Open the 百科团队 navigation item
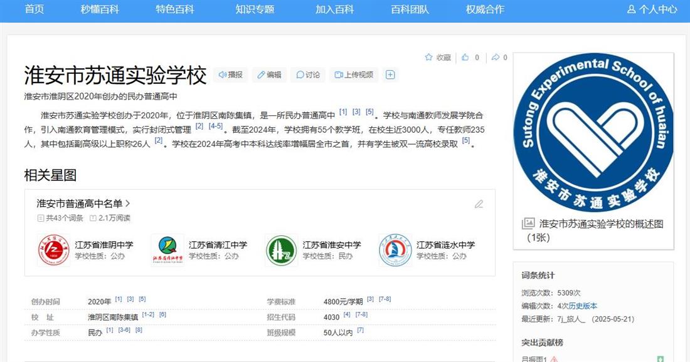Image resolution: width=690 pixels, height=362 pixels. click(x=410, y=9)
